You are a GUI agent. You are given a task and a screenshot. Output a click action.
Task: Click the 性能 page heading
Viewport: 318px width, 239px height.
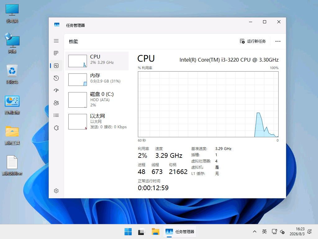[73, 41]
